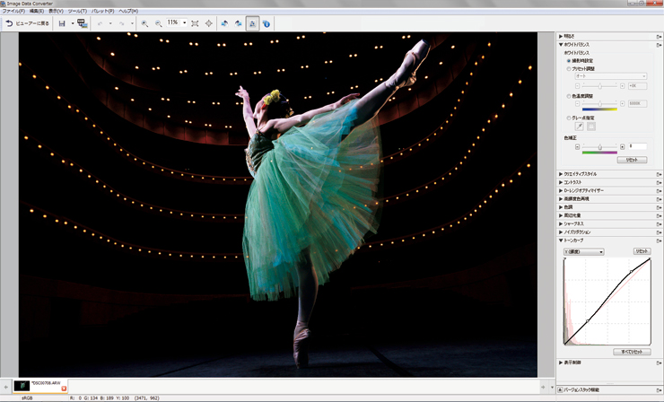Click the zoom out magnifier icon
This screenshot has height=402, width=664.
click(x=159, y=23)
